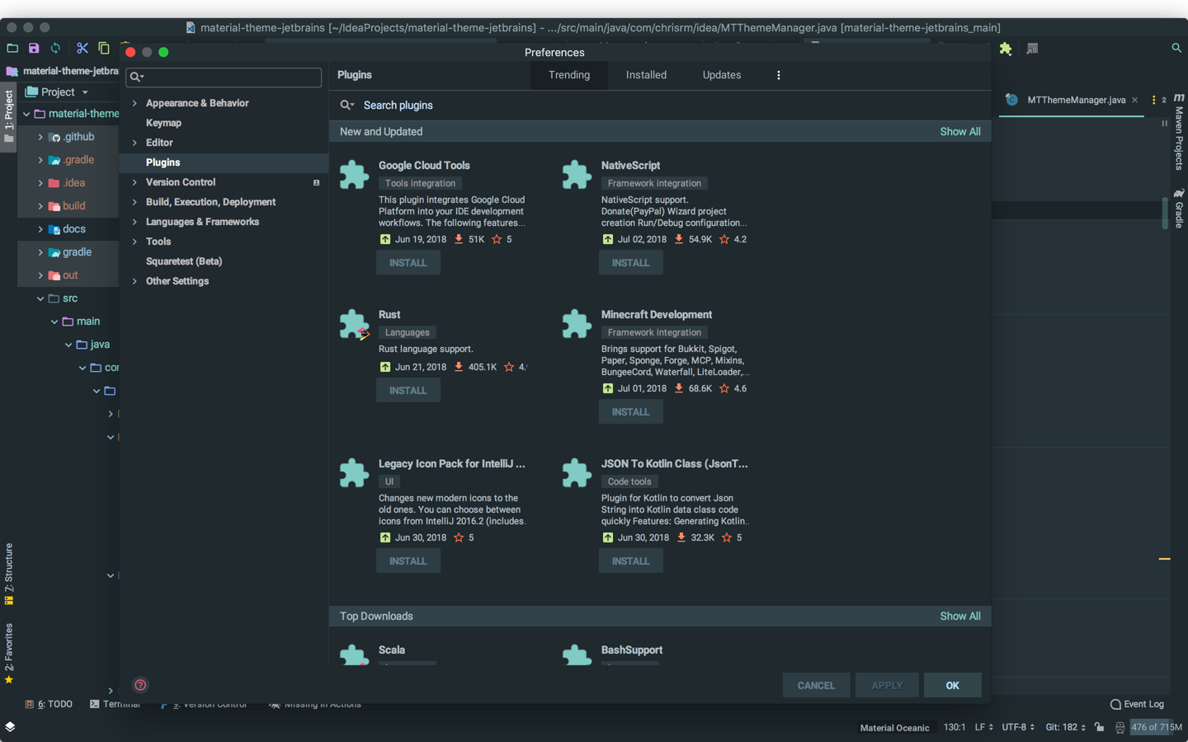Switch to the Installed plugins tab

(646, 75)
